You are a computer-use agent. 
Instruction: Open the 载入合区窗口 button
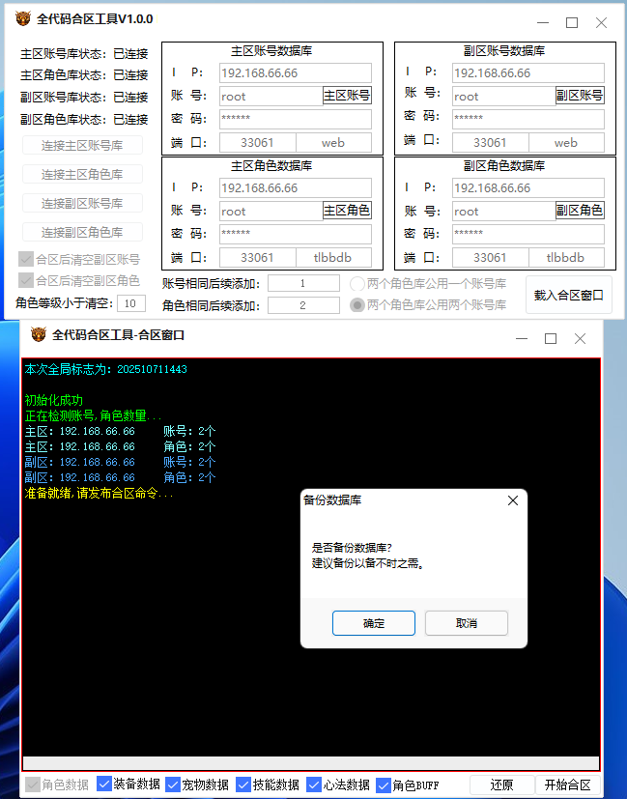568,295
